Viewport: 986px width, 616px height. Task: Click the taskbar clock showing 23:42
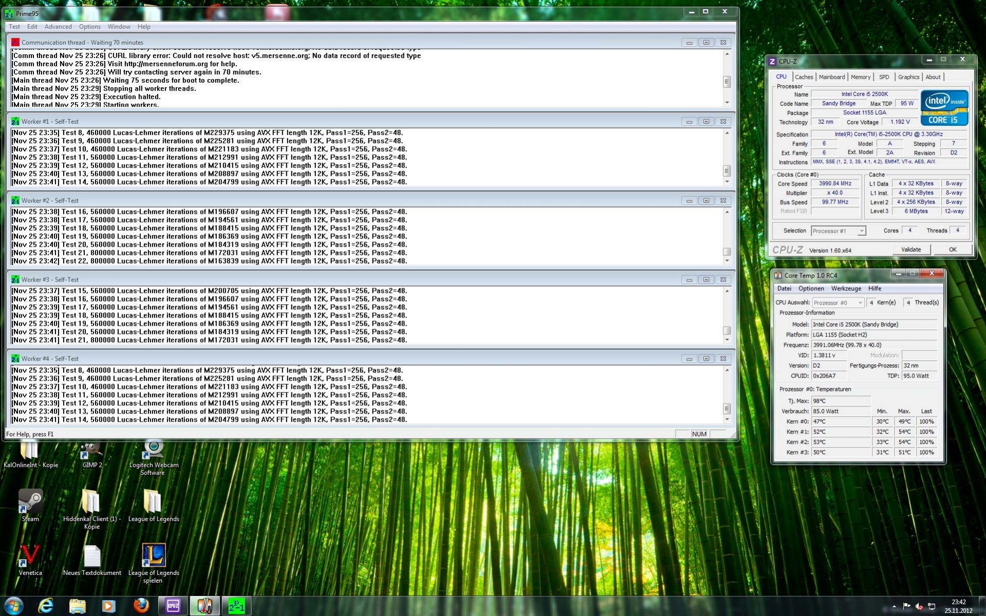958,606
